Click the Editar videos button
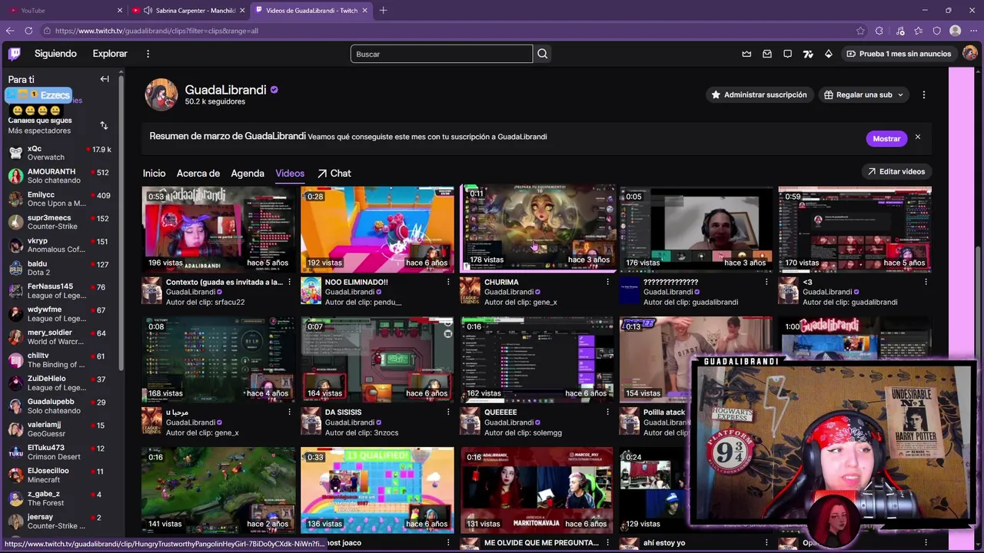 896,171
